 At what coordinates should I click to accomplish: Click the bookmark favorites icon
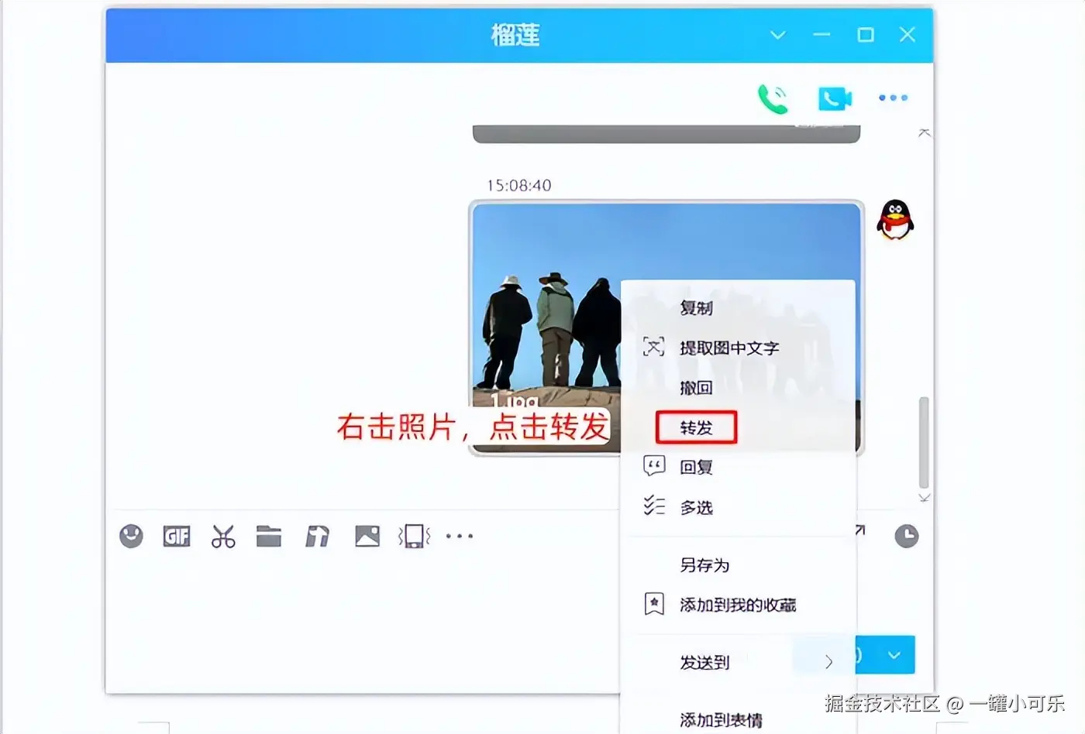(654, 604)
